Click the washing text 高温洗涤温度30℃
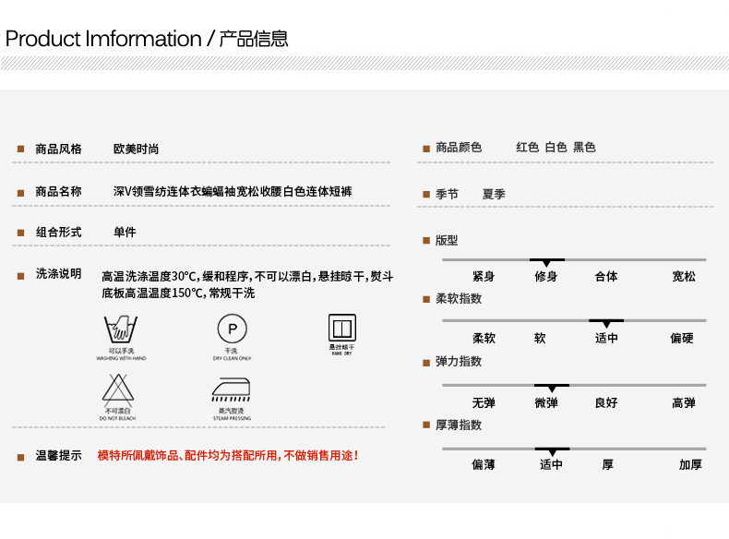The height and width of the screenshot is (539, 729). 247,276
